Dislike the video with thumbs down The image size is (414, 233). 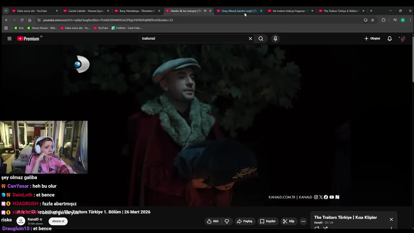pos(227,221)
